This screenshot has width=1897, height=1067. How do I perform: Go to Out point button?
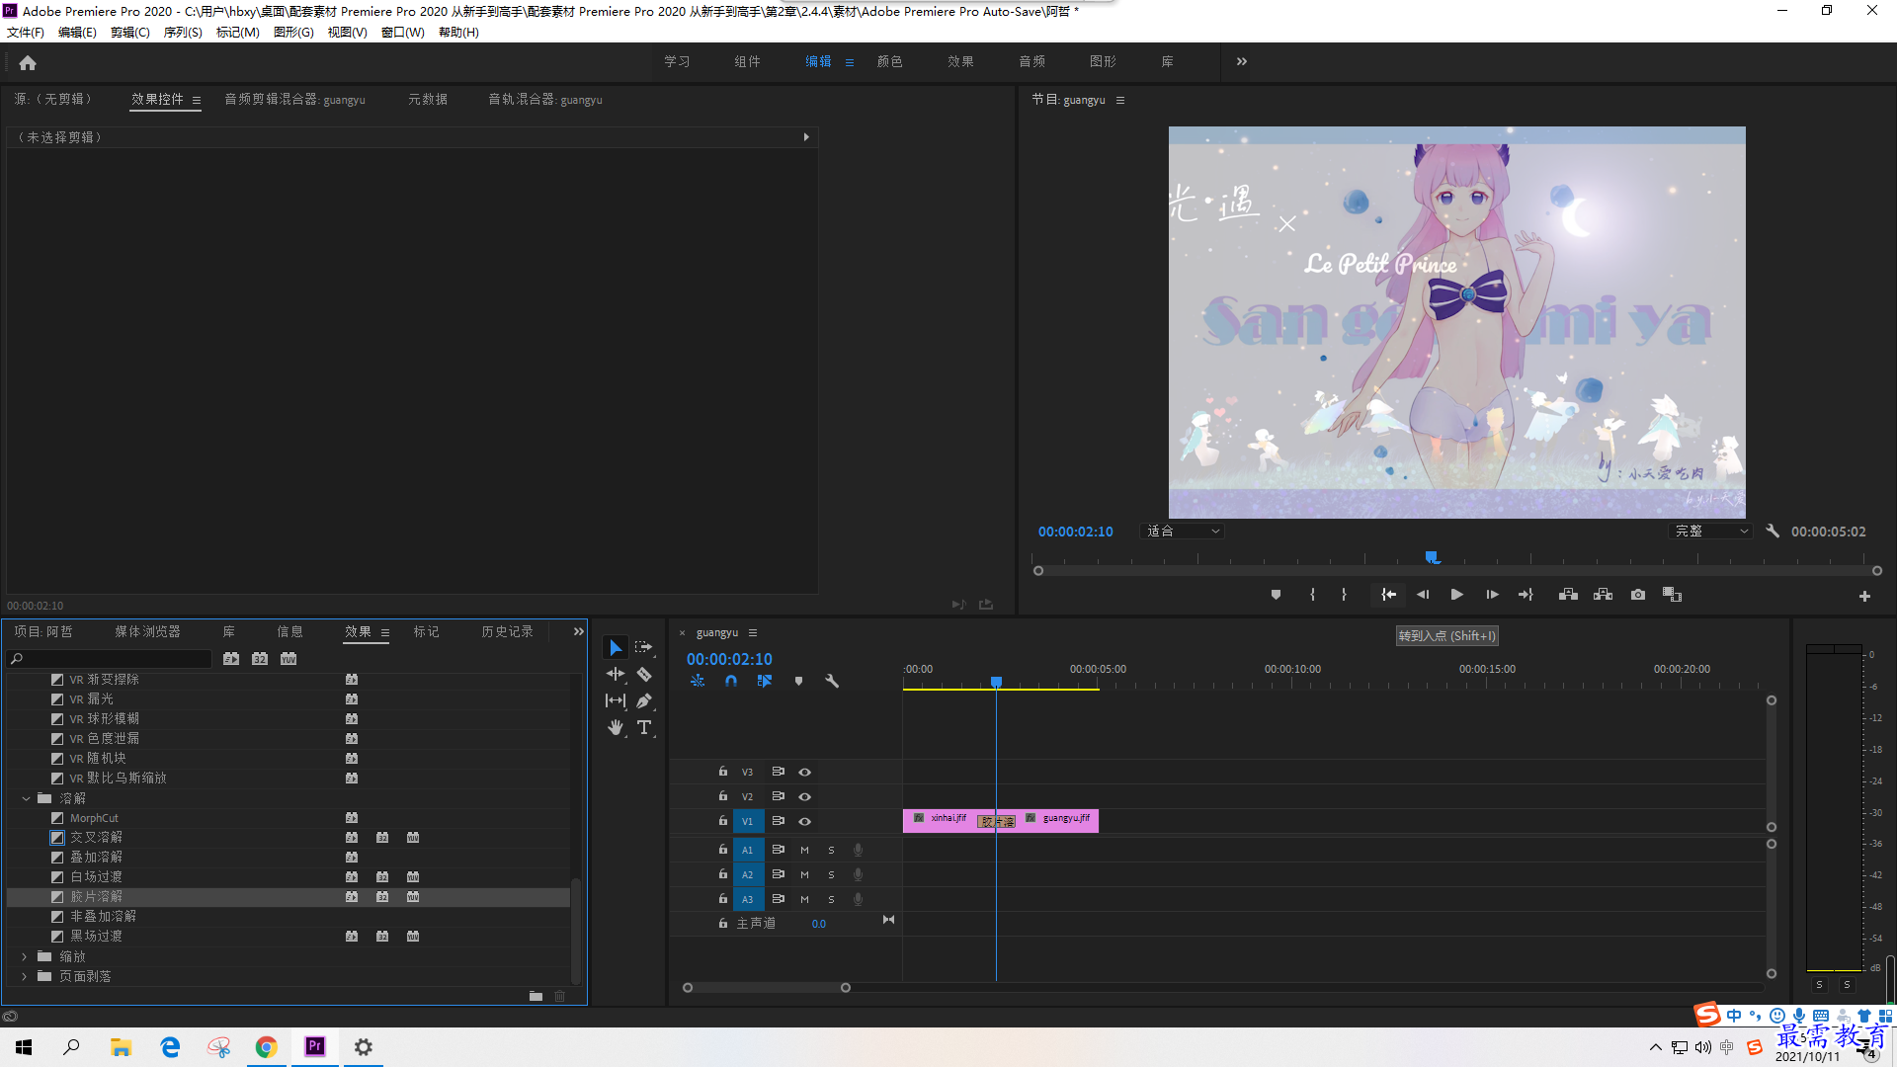tap(1526, 595)
